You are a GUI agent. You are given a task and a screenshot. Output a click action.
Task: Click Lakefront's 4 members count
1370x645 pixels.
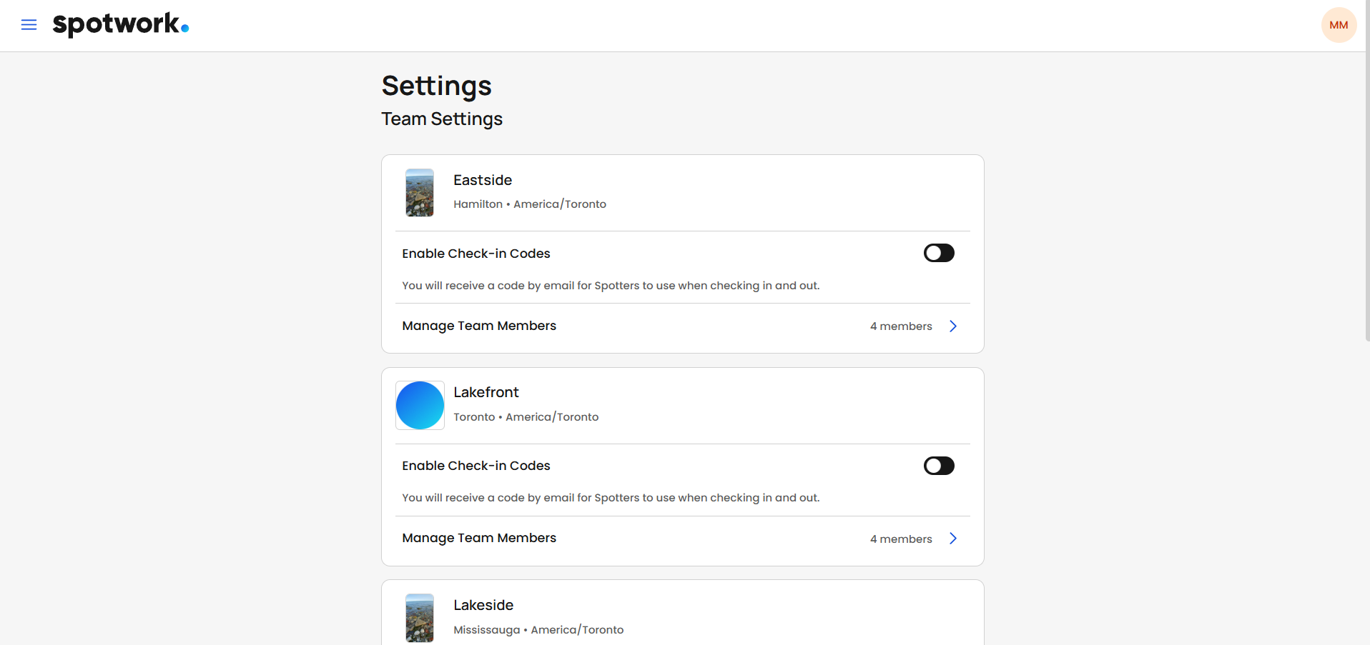tap(901, 539)
